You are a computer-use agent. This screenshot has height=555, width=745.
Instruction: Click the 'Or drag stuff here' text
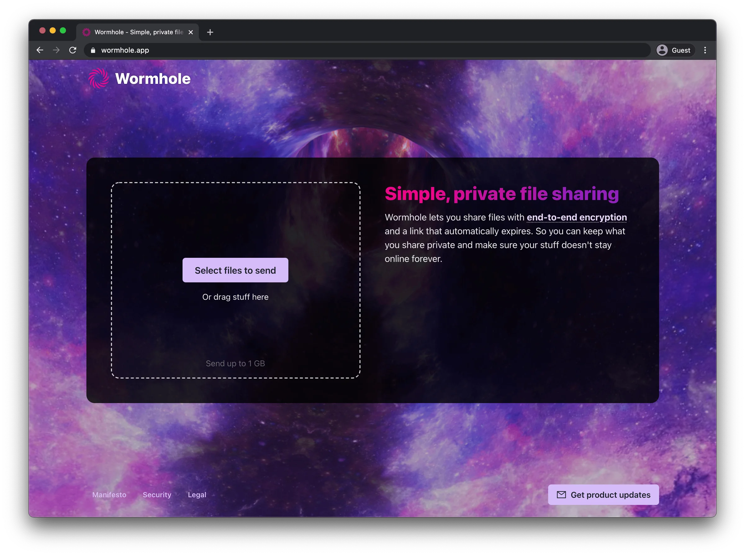pyautogui.click(x=235, y=297)
